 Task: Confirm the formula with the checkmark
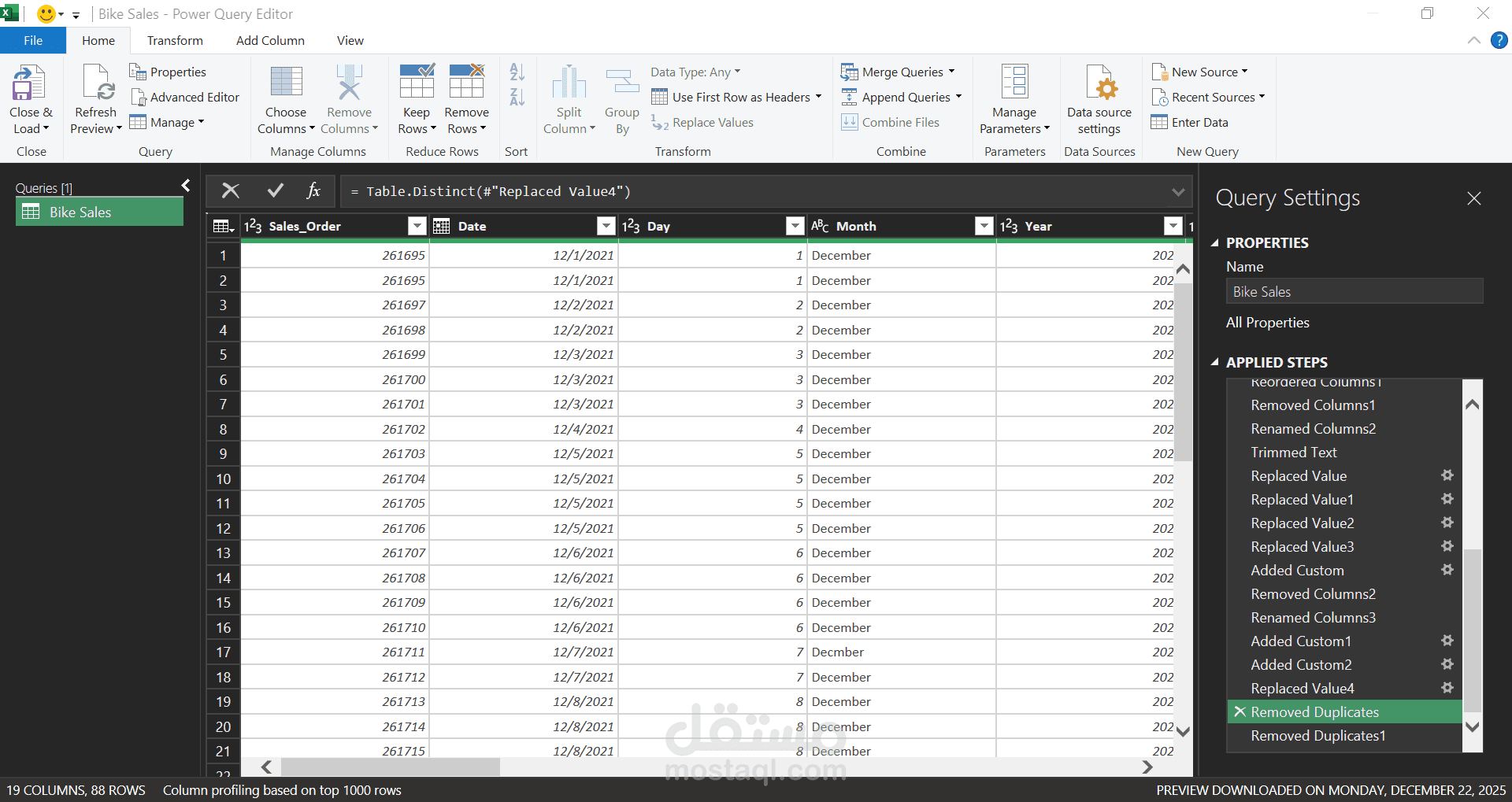[x=275, y=190]
